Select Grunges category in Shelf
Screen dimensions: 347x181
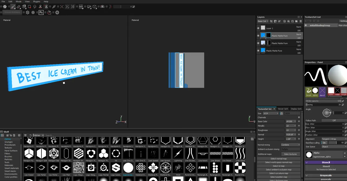point(8,142)
